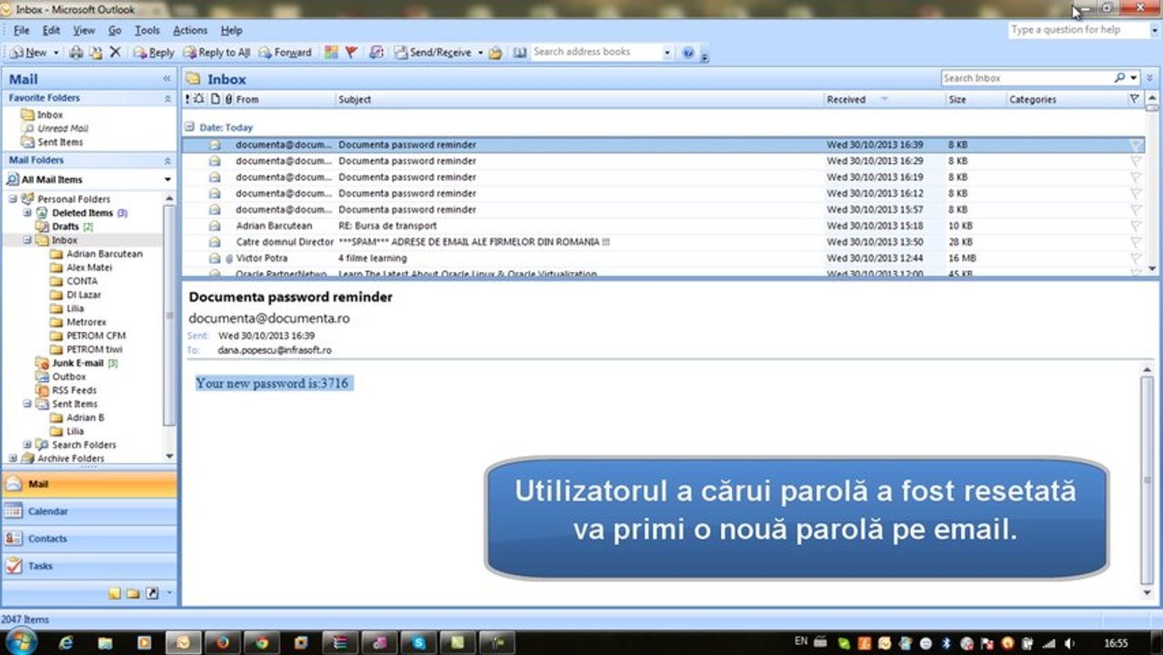This screenshot has height=655, width=1163.
Task: Open Skype from the taskbar
Action: coord(419,642)
